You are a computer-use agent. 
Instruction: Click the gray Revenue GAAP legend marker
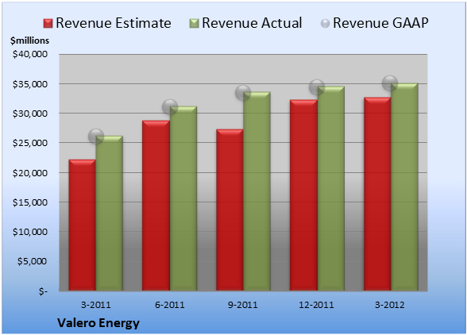(325, 23)
